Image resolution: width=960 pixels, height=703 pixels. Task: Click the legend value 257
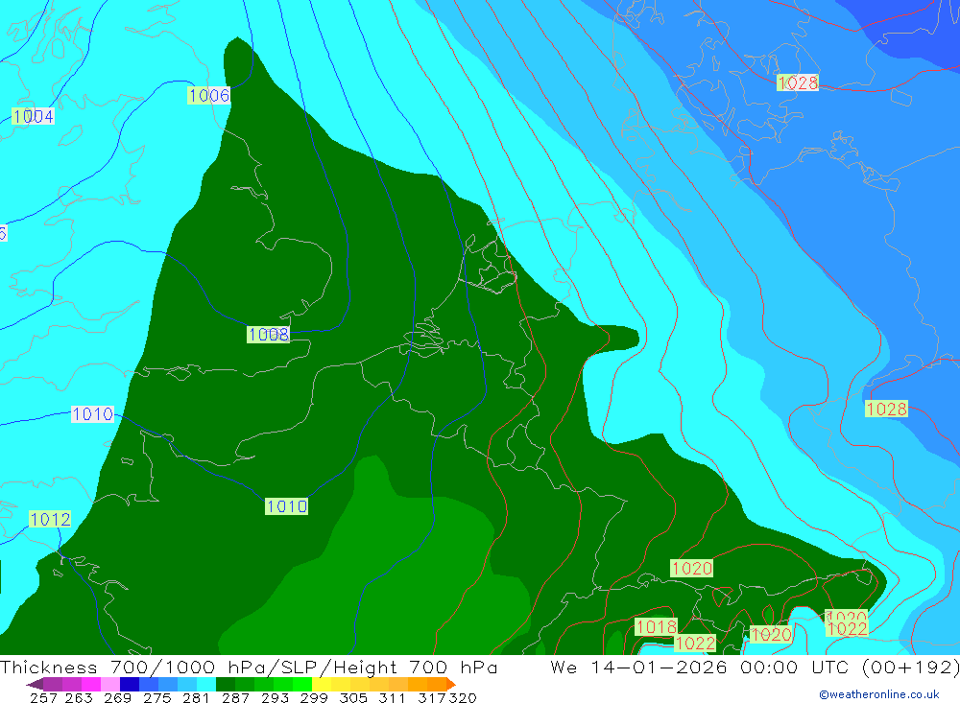pos(43,698)
